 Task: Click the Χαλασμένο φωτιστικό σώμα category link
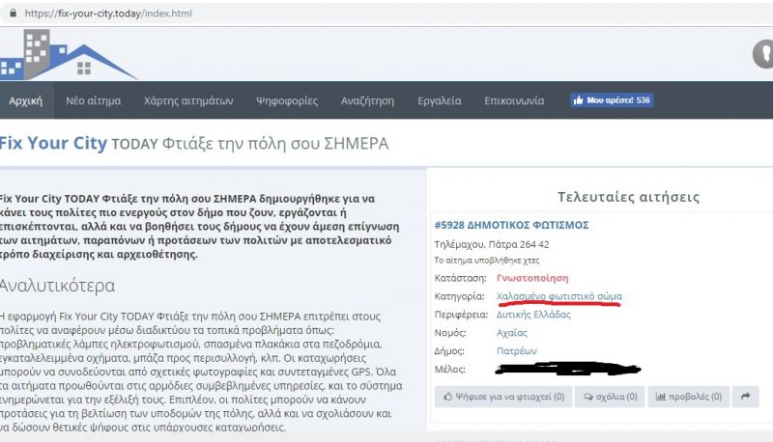pyautogui.click(x=559, y=296)
